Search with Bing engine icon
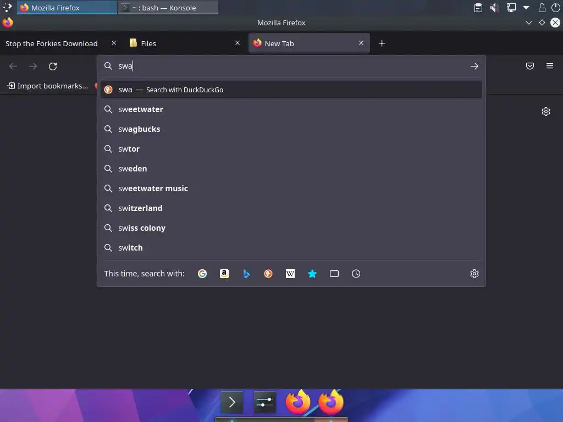The image size is (563, 422). tap(246, 274)
